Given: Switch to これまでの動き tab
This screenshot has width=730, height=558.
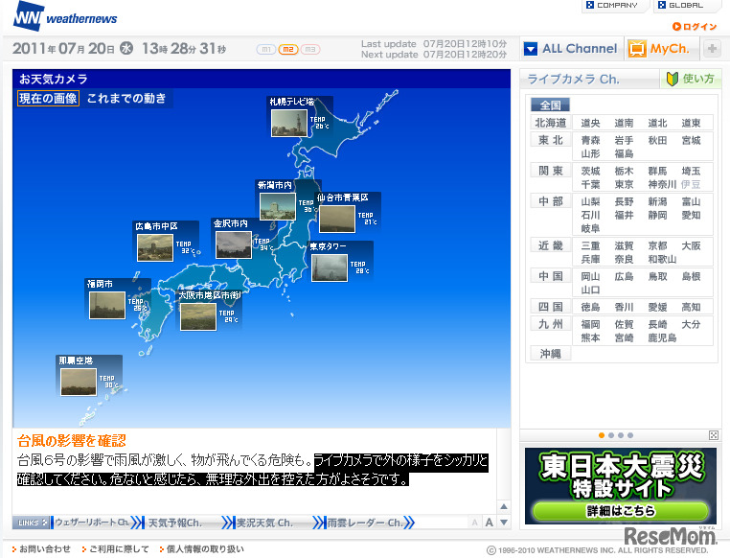Looking at the screenshot, I should pyautogui.click(x=126, y=99).
